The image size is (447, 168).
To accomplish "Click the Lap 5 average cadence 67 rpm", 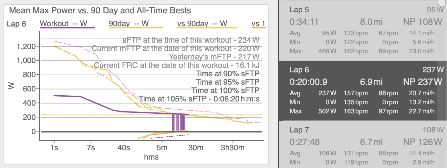I will coord(388,33).
